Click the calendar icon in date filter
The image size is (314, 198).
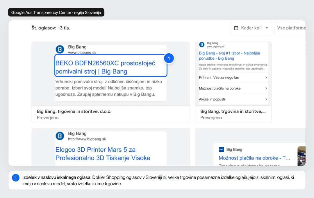click(x=236, y=28)
